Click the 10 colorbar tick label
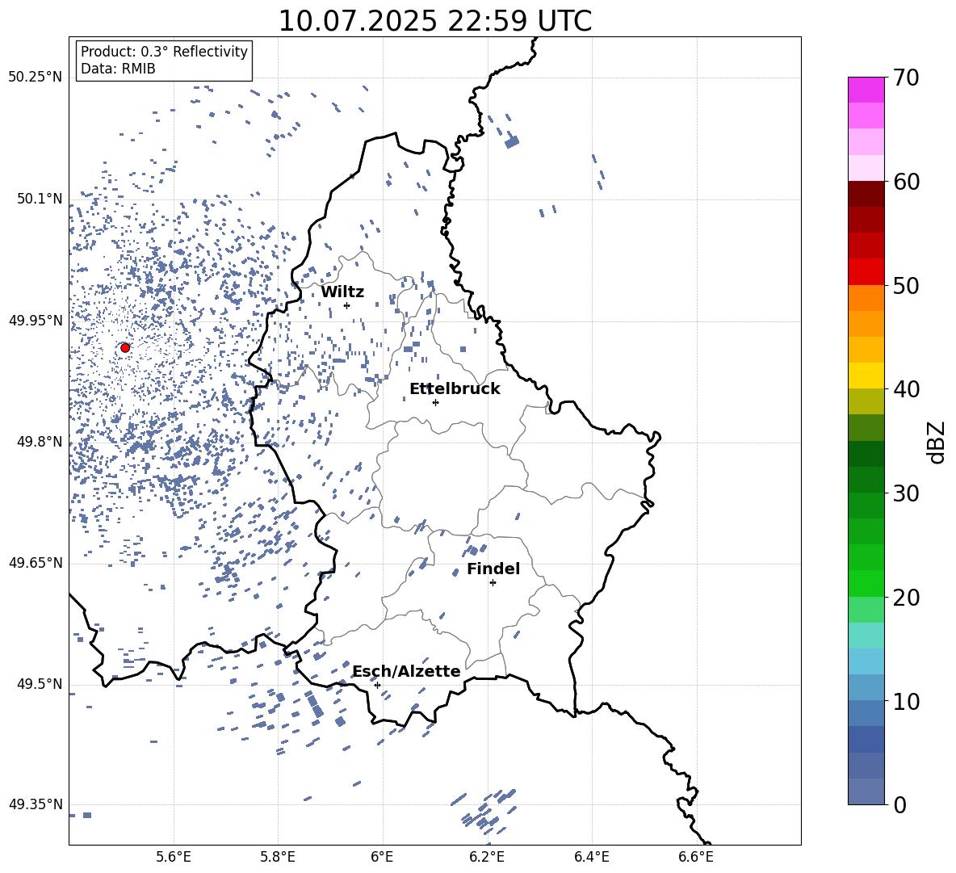The image size is (956, 873). click(905, 701)
